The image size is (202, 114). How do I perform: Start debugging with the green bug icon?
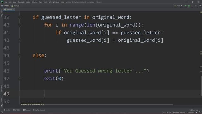click(x=189, y=6)
